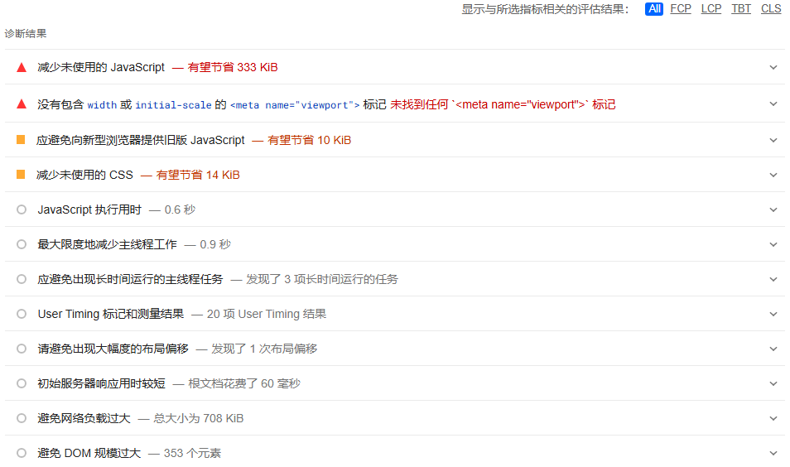Click the 有望节省 14 KiB text
The width and height of the screenshot is (790, 467).
pos(197,175)
